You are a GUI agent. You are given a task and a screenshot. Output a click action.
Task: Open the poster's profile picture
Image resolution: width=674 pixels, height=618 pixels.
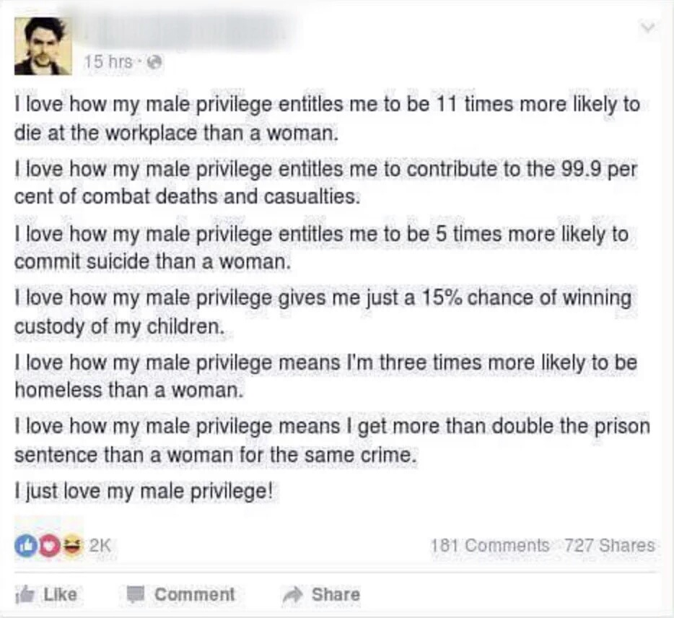[43, 46]
